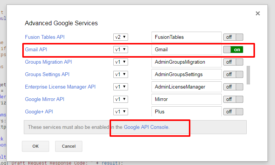Close the Advanced Google Services dialog
This screenshot has width=275, height=165.
point(258,13)
